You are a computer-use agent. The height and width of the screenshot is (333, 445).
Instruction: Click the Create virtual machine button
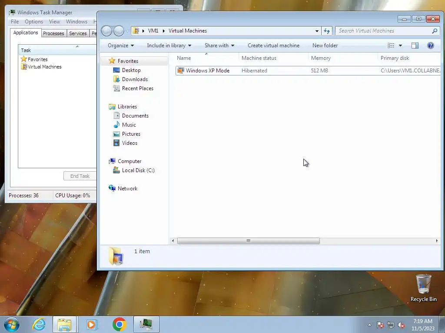point(273,46)
